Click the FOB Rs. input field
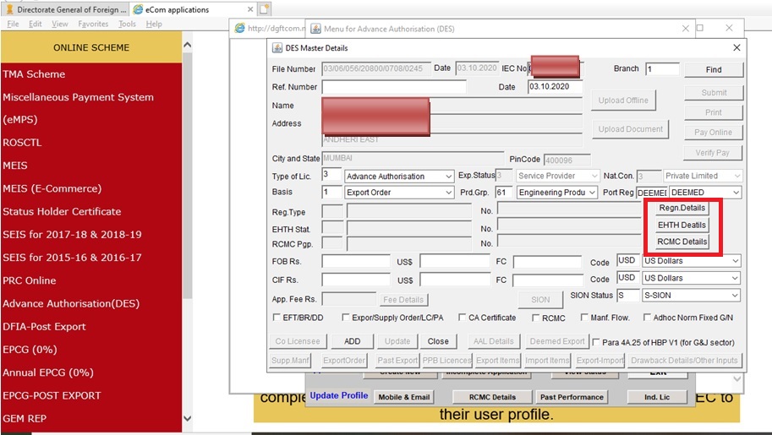The height and width of the screenshot is (435, 772). pyautogui.click(x=355, y=261)
